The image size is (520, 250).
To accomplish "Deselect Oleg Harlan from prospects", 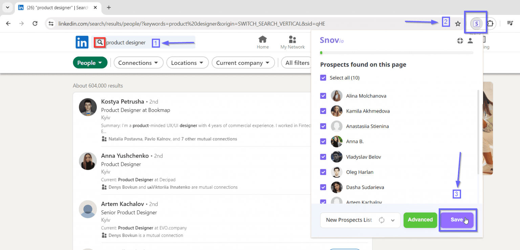I will [323, 172].
